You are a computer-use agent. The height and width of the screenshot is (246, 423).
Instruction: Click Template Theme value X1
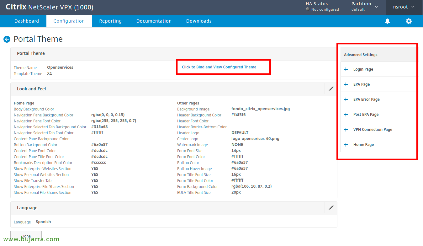(50, 73)
